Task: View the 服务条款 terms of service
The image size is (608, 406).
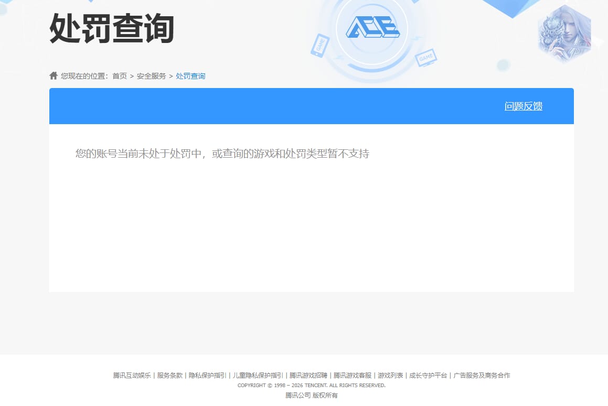Action: tap(170, 375)
